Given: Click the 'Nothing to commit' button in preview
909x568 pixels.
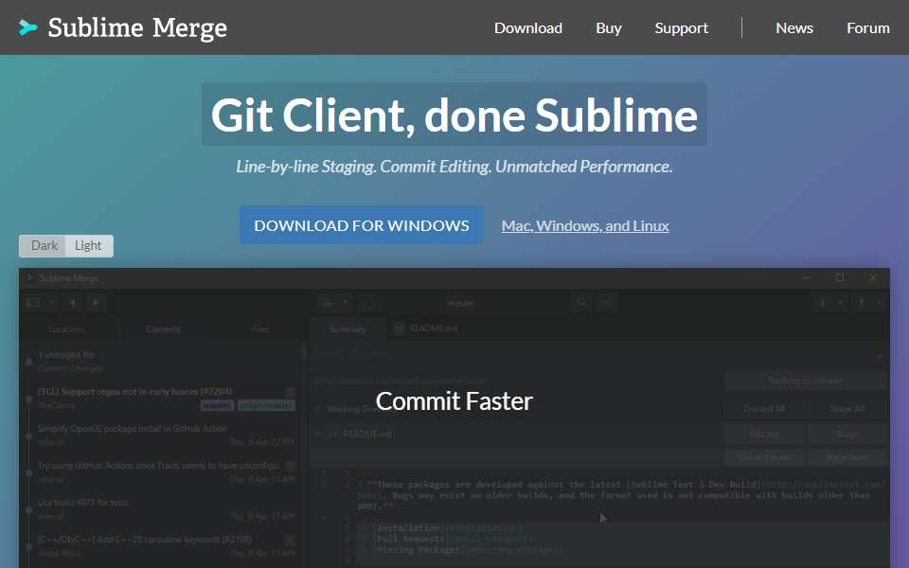Looking at the screenshot, I should pos(805,381).
